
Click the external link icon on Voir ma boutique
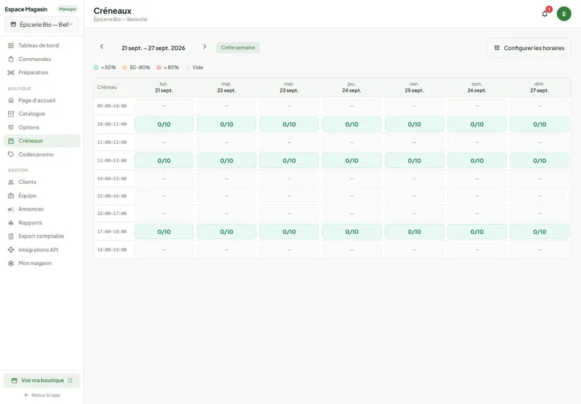click(x=70, y=381)
